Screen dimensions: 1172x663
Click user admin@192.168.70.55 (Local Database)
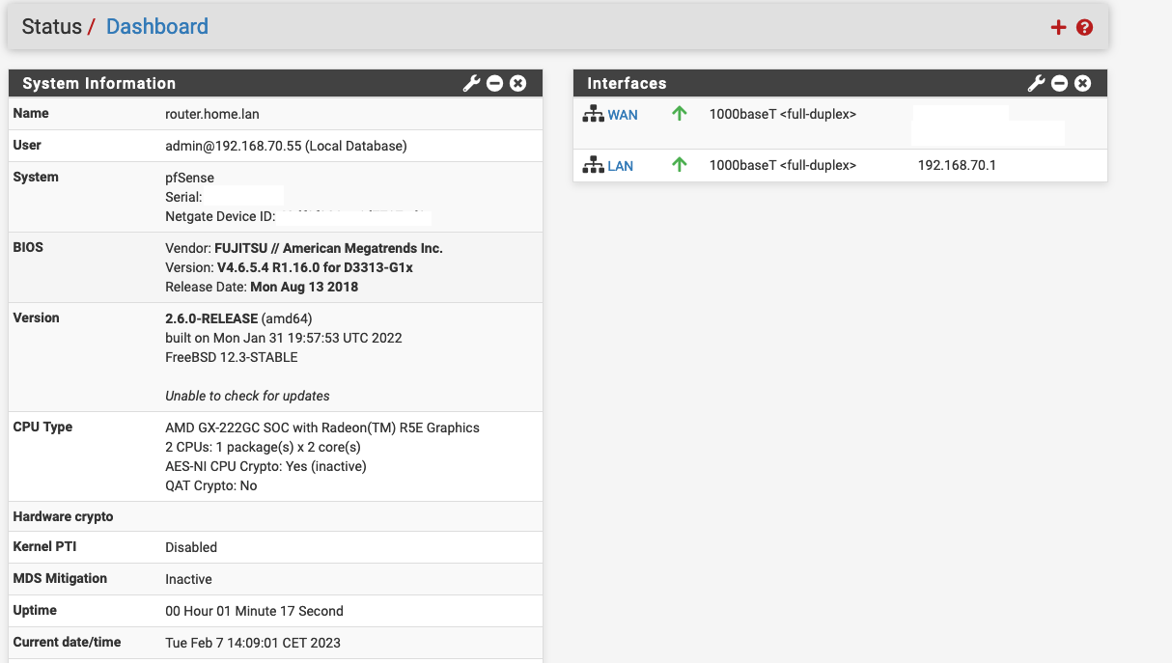point(286,146)
